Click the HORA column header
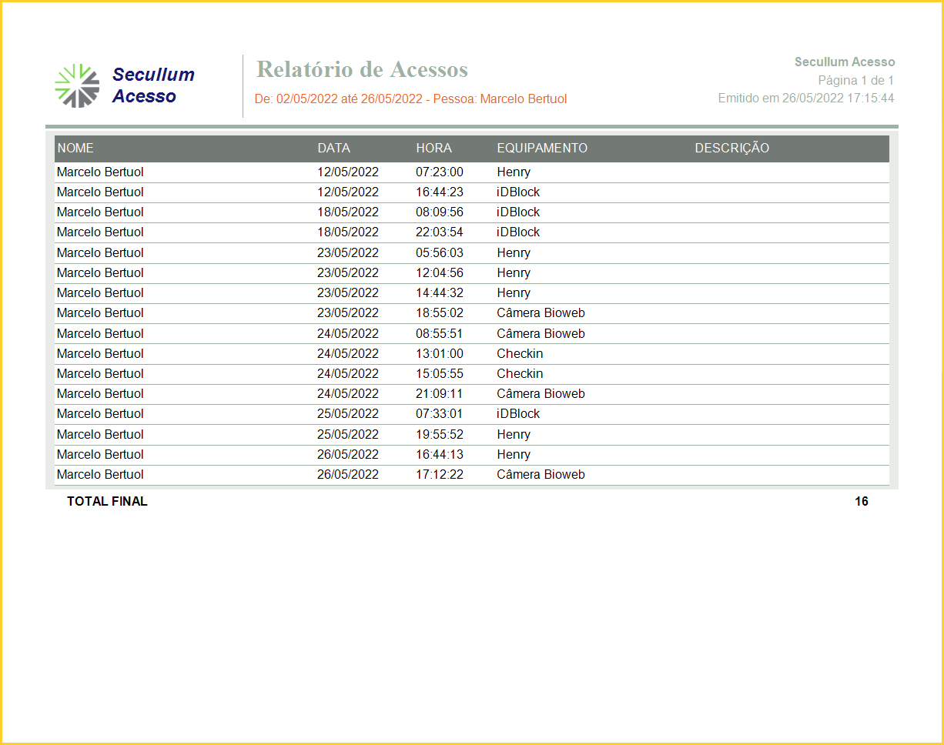Screen dimensions: 944x745 tap(434, 149)
